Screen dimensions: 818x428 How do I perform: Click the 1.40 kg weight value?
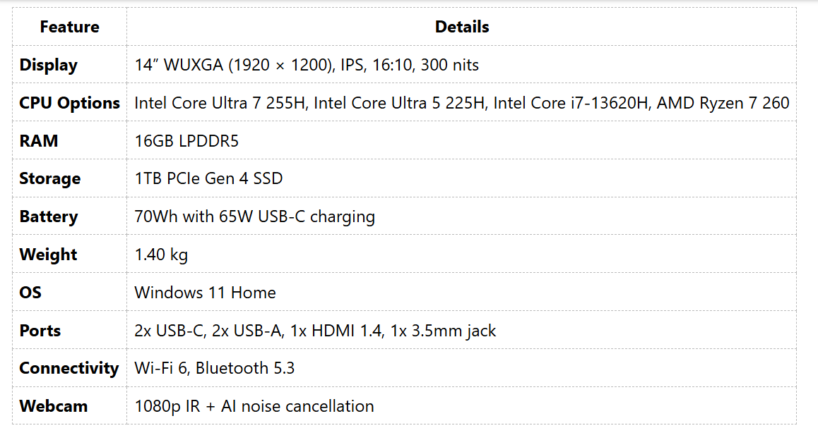click(161, 255)
